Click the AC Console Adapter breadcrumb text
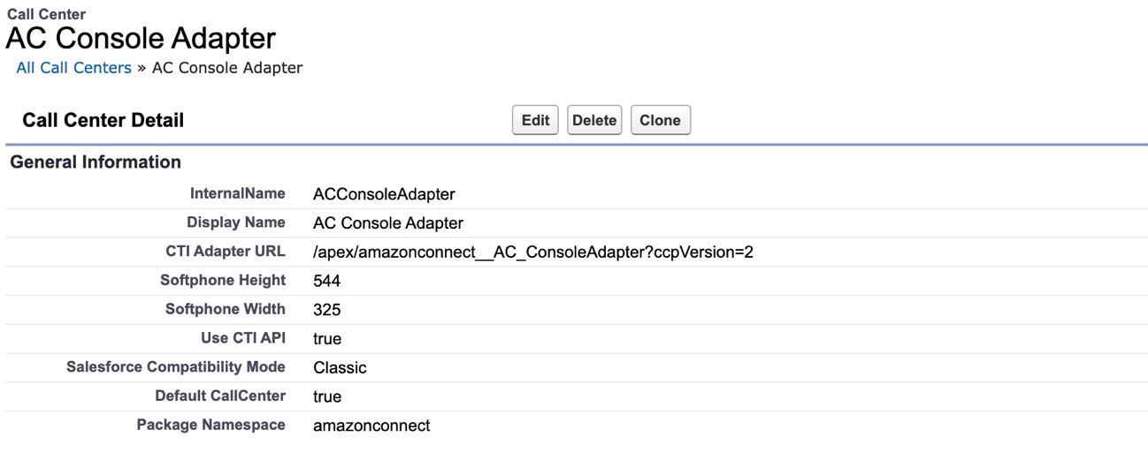Screen dimensions: 1148x467 point(227,68)
